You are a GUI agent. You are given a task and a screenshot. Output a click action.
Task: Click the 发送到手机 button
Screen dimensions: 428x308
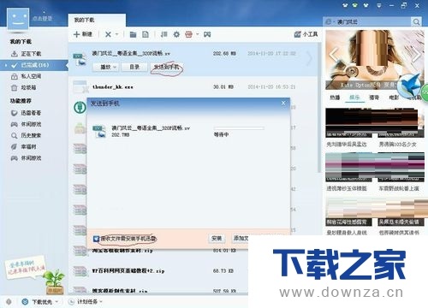click(x=166, y=67)
